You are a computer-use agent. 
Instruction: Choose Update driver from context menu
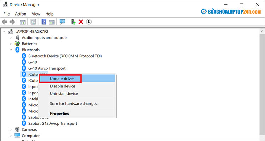pyautogui.click(x=62, y=78)
